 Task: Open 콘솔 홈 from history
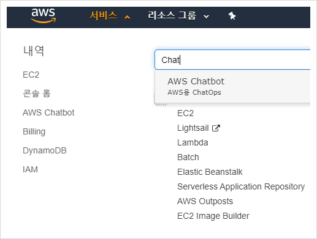(x=36, y=94)
